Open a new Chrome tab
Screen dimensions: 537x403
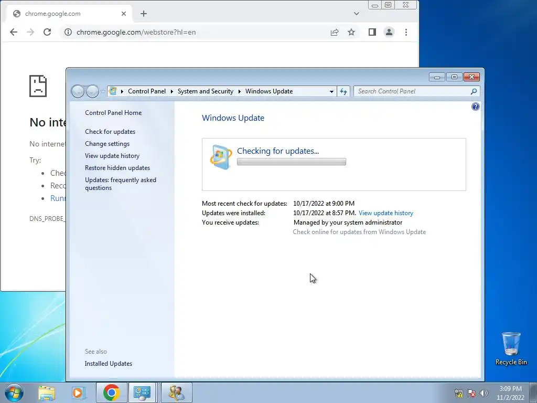tap(144, 14)
